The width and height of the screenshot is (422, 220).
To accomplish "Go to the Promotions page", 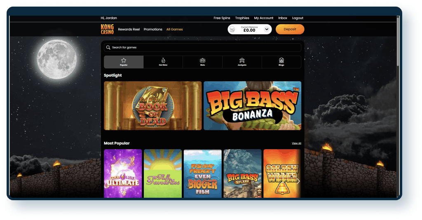I will [153, 29].
